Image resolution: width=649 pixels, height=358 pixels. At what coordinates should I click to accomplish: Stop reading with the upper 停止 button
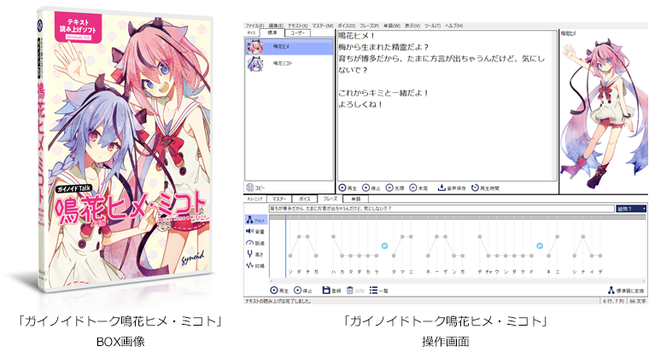pos(371,188)
